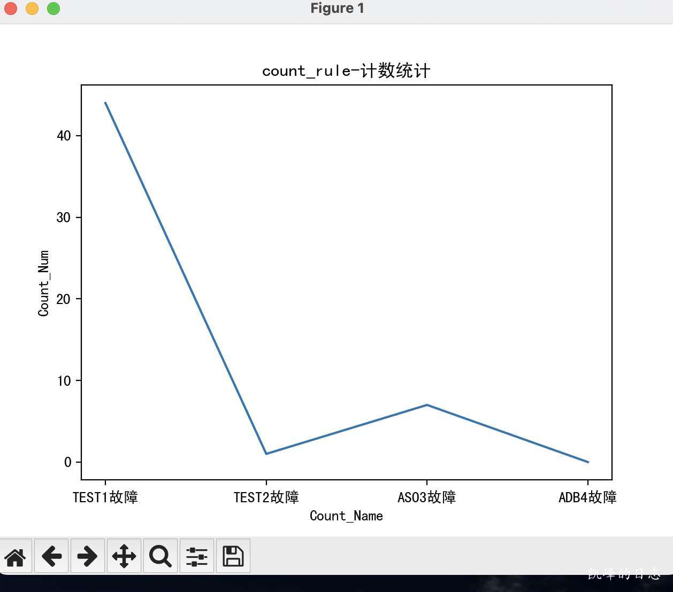The height and width of the screenshot is (592, 673).
Task: Select the ADB4故障 x-axis tick label
Action: [x=587, y=498]
